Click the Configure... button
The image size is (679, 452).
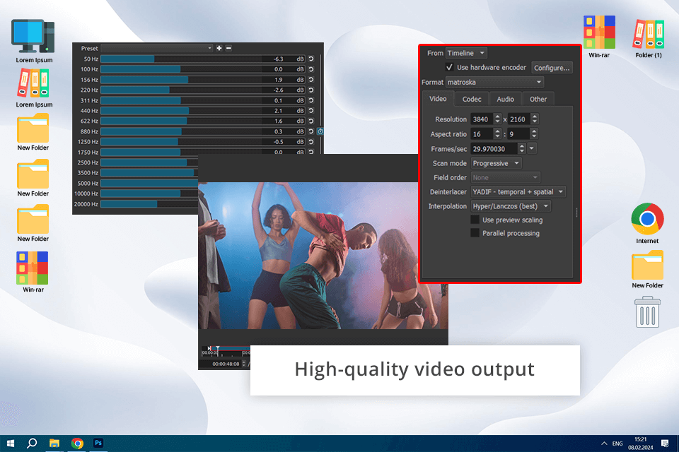coord(552,68)
